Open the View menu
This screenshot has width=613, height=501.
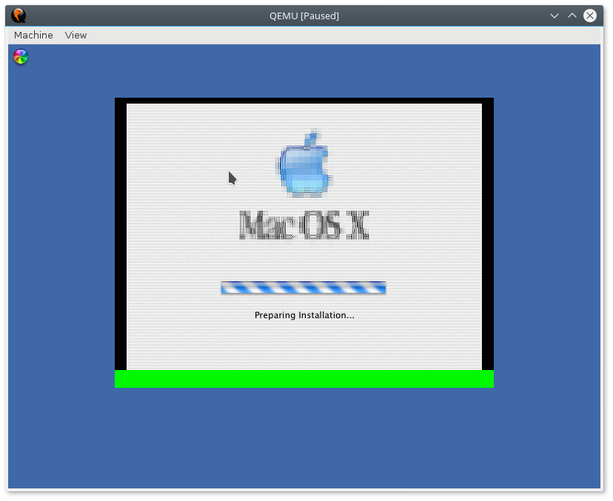click(76, 36)
